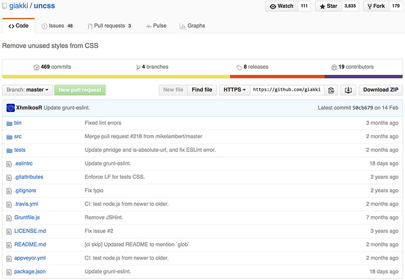The width and height of the screenshot is (405, 280).
Task: Click the yellow language bar segment
Action: [116, 76]
